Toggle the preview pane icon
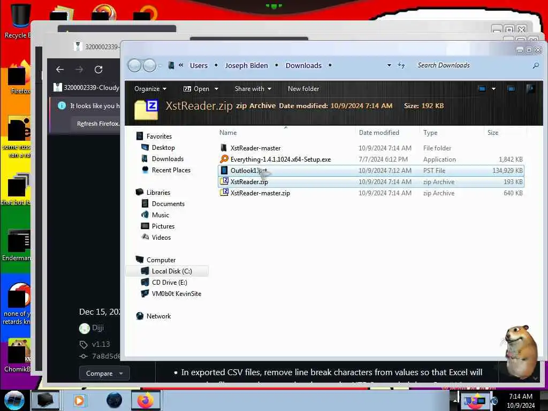Viewport: 548px width, 411px height. pyautogui.click(x=511, y=89)
